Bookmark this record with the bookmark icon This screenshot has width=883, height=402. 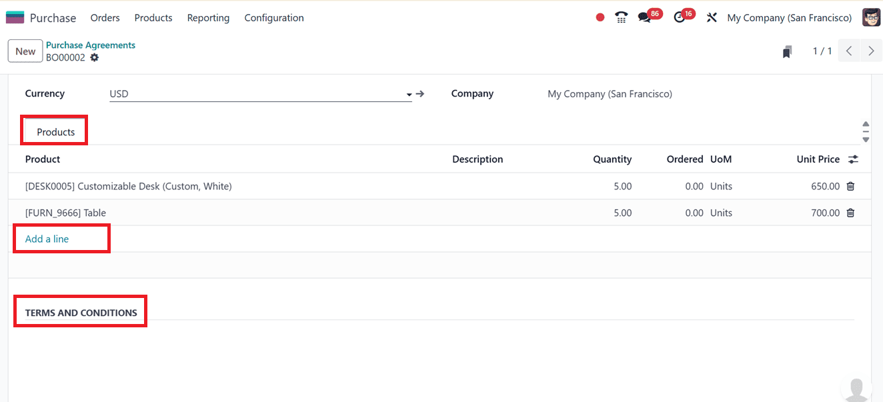point(787,51)
